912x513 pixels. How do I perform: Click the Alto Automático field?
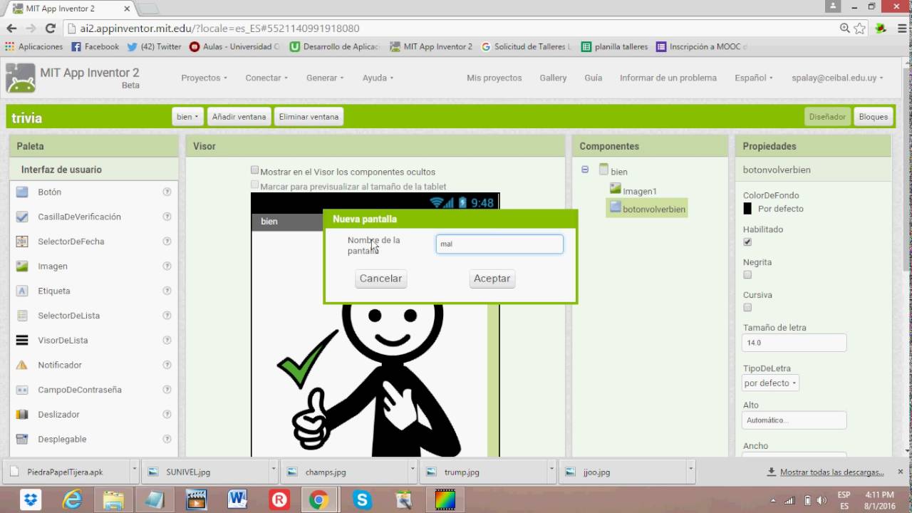794,420
